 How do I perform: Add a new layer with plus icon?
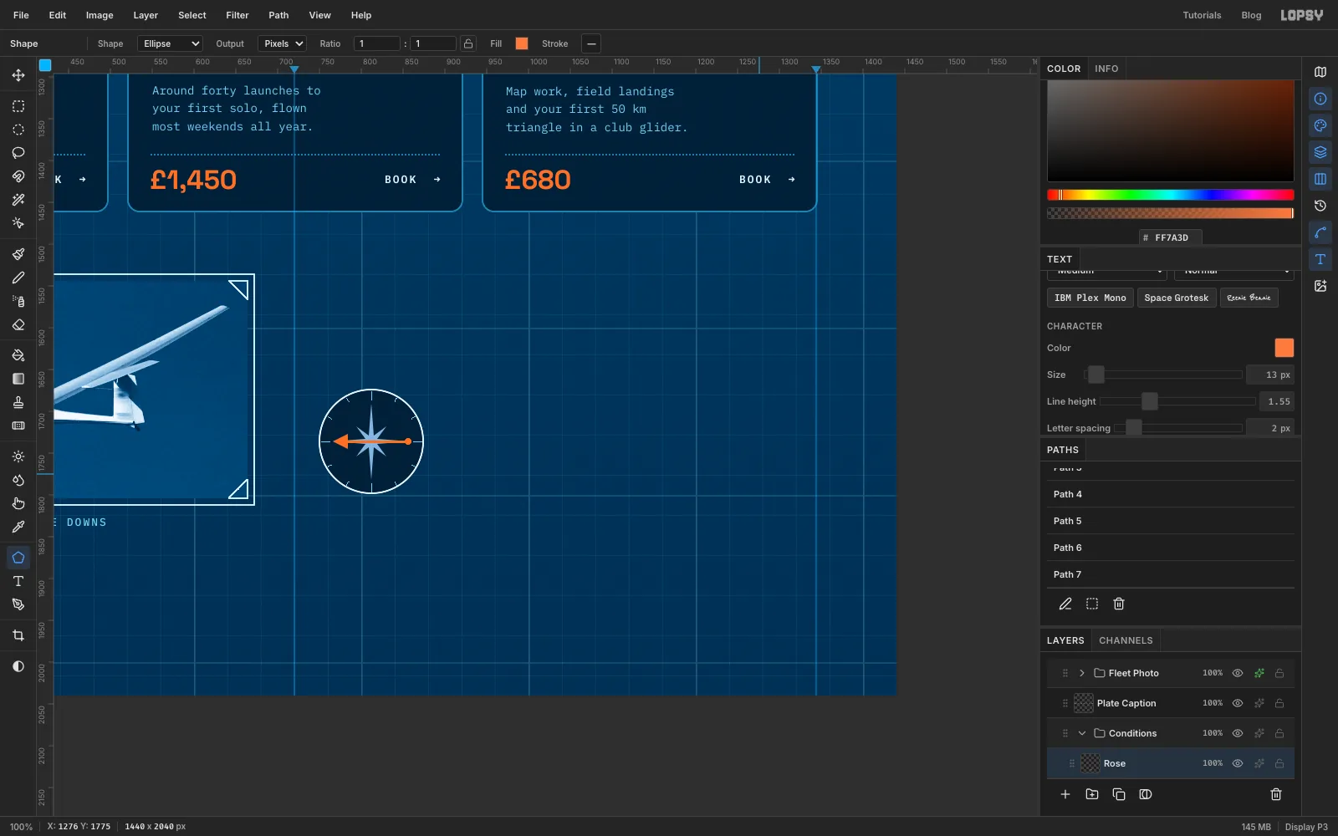[x=1065, y=794]
